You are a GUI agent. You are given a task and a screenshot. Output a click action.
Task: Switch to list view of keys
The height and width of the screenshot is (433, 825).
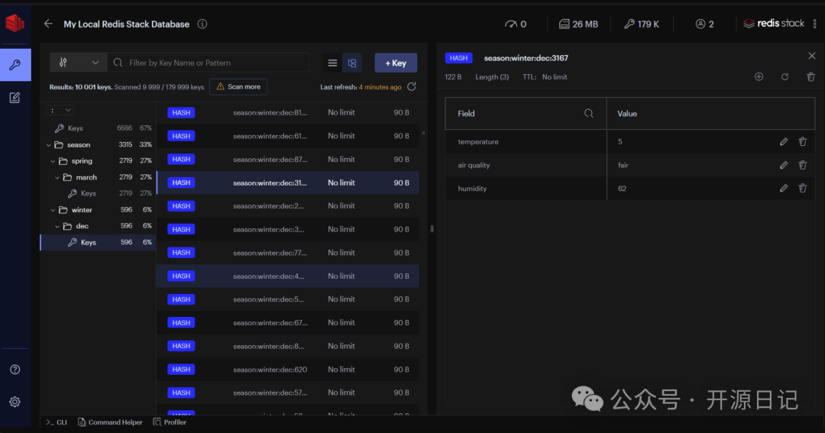[332, 63]
